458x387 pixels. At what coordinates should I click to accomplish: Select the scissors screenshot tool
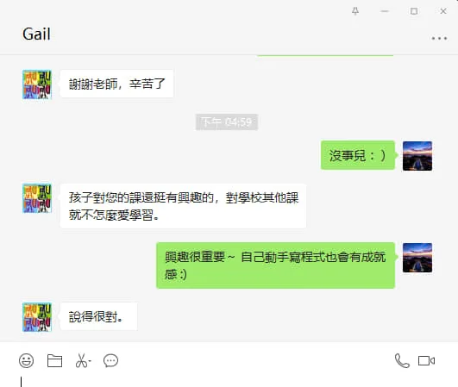point(81,361)
